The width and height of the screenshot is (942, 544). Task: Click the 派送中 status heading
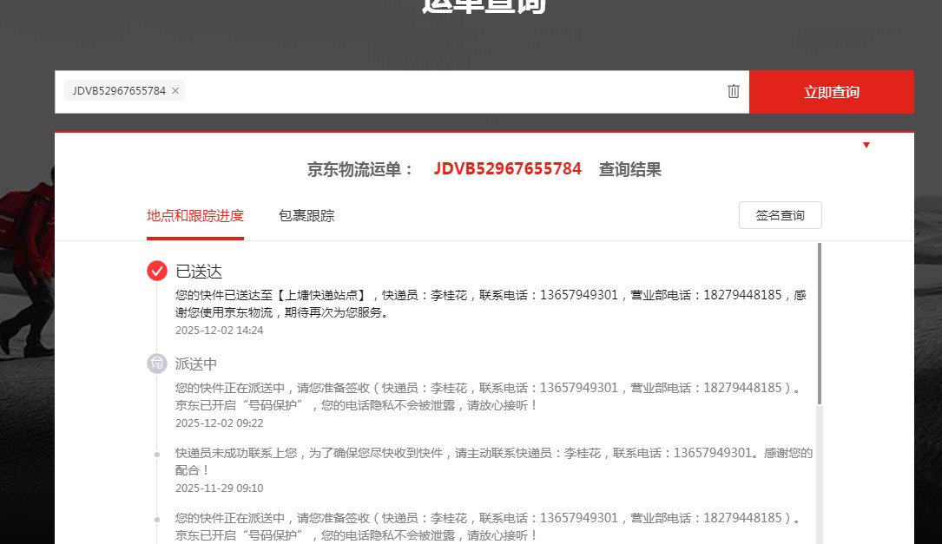point(196,364)
